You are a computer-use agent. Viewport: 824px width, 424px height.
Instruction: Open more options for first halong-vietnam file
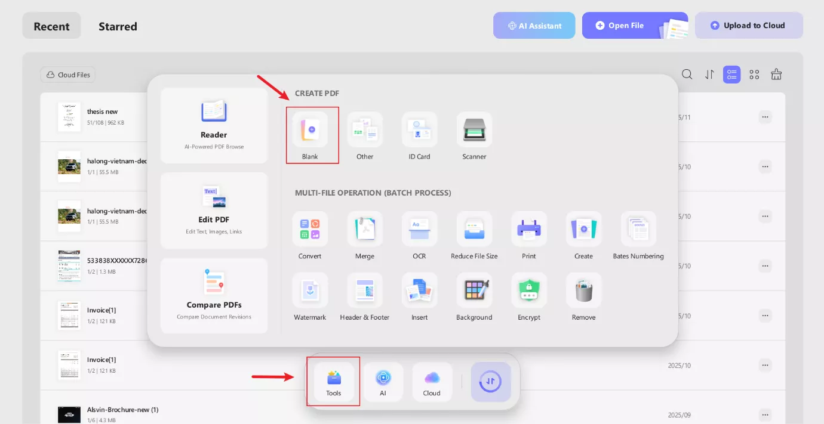[x=765, y=166]
